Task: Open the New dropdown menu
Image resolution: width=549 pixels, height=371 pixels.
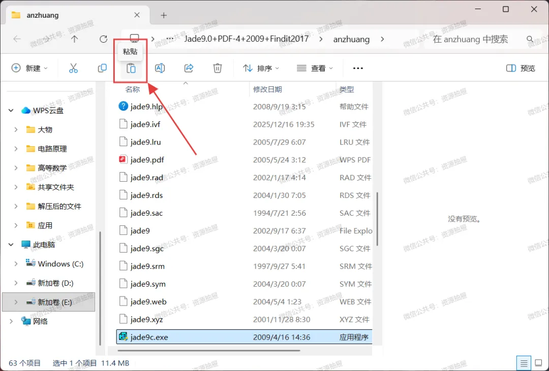Action: point(29,68)
